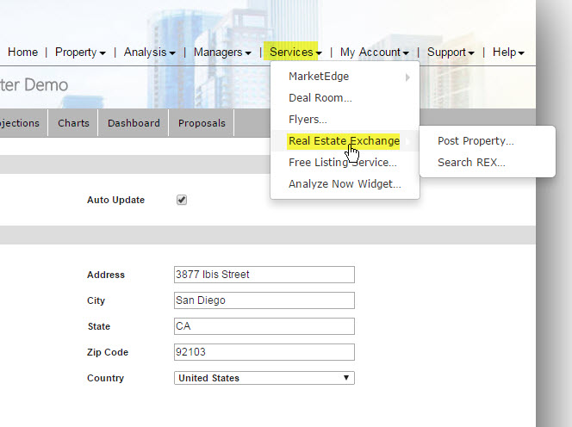
Task: Open the Managers dropdown menu
Action: (222, 53)
